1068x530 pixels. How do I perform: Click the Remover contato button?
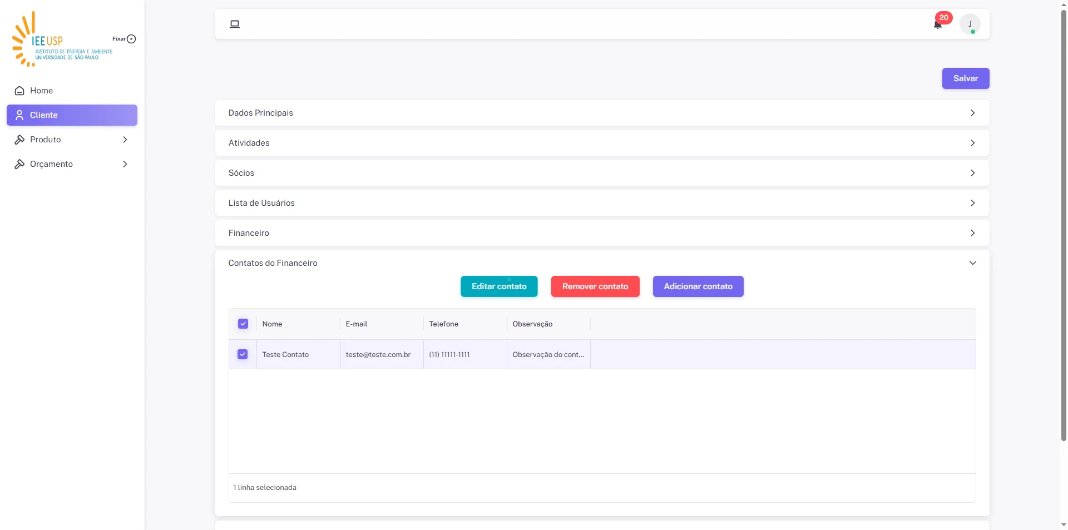pyautogui.click(x=595, y=286)
